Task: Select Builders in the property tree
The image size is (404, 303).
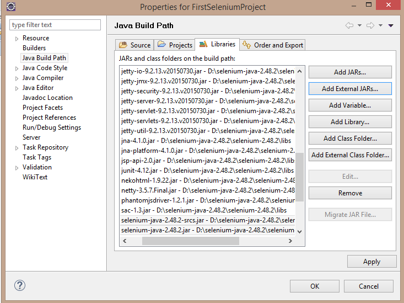Action: pos(34,48)
